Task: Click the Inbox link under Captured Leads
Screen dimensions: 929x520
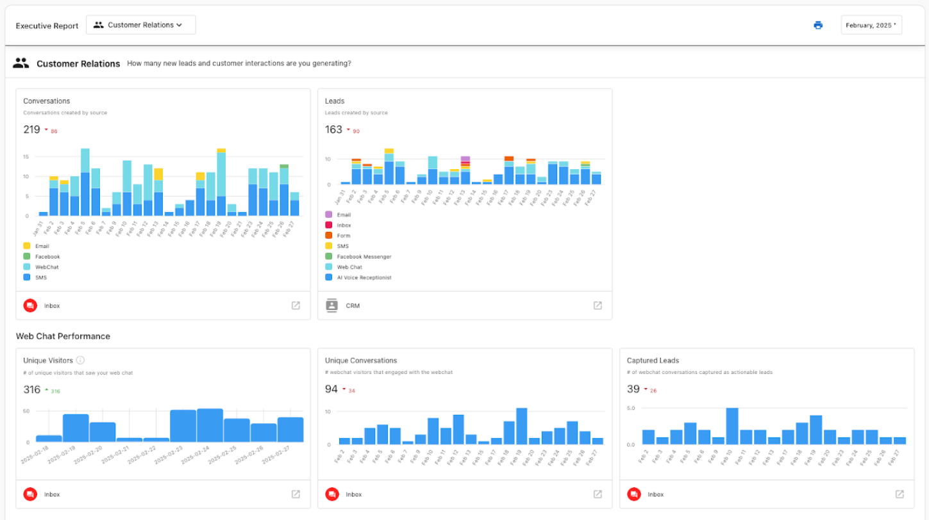Action: (x=655, y=494)
